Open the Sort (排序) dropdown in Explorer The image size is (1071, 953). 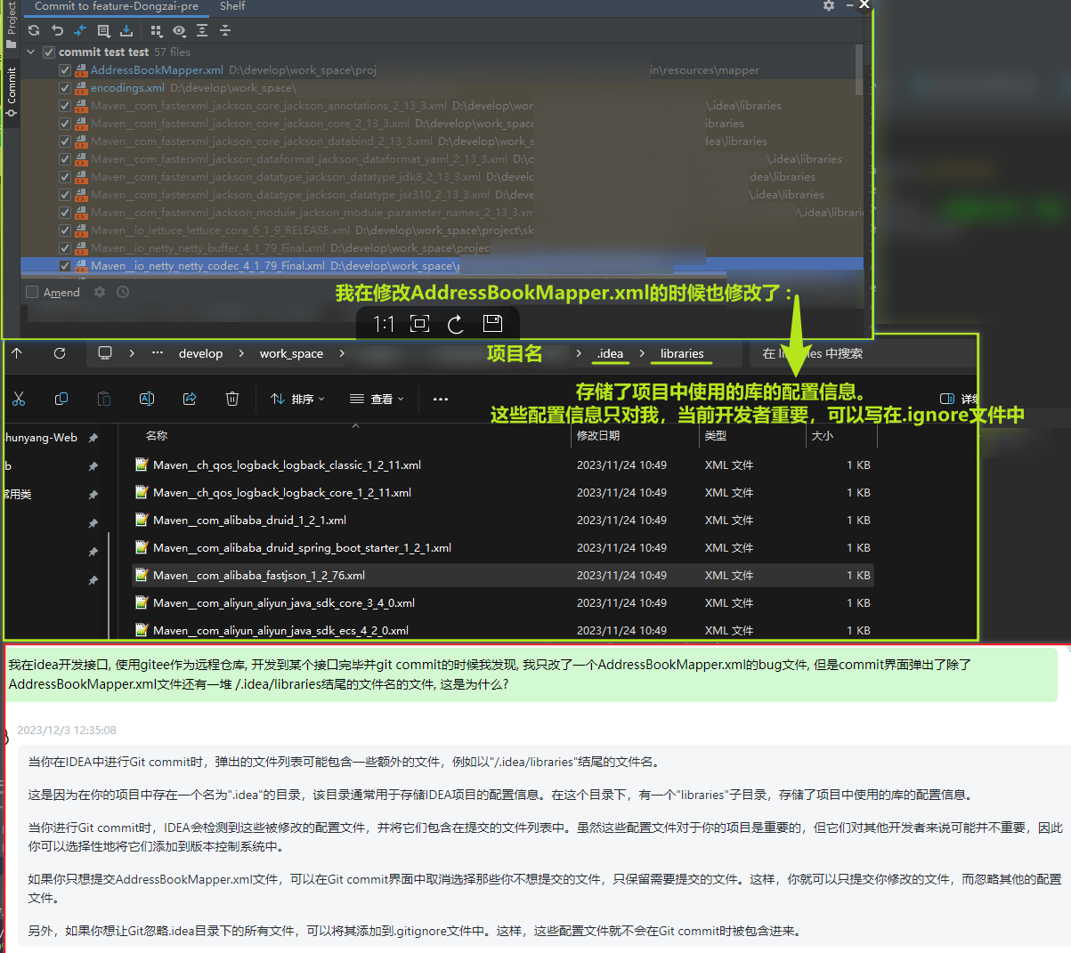click(x=298, y=399)
